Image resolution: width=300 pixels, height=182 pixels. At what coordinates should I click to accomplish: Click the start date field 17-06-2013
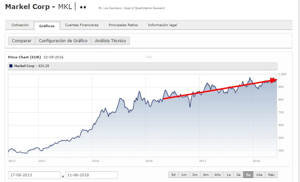coord(34,175)
